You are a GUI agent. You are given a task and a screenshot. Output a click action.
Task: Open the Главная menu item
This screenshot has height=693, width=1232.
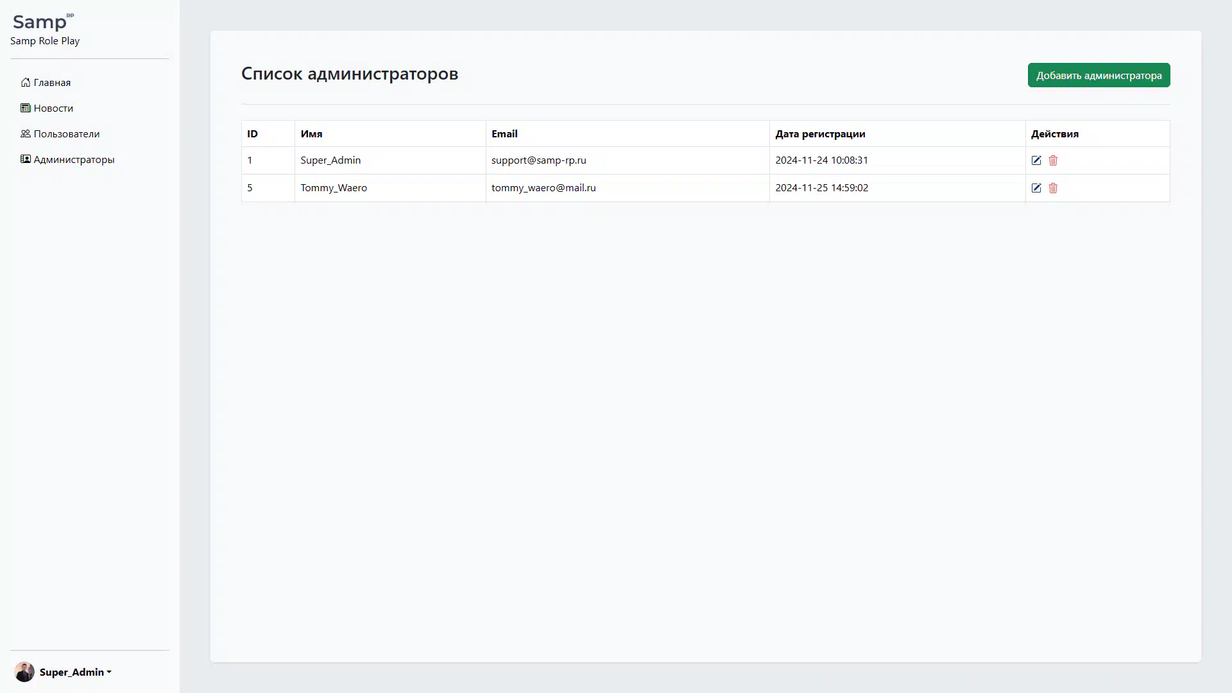[52, 82]
